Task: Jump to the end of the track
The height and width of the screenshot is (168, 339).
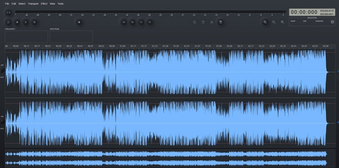Action: click(150, 22)
